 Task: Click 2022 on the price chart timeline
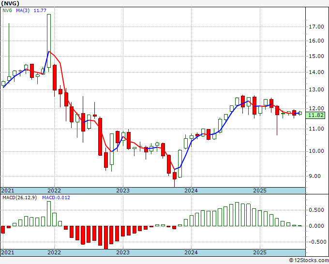54,191
